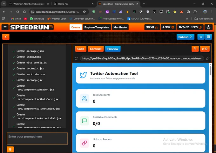Switch to Wallchain AttentionFi browser tab
The width and height of the screenshot is (216, 153).
[29, 4]
